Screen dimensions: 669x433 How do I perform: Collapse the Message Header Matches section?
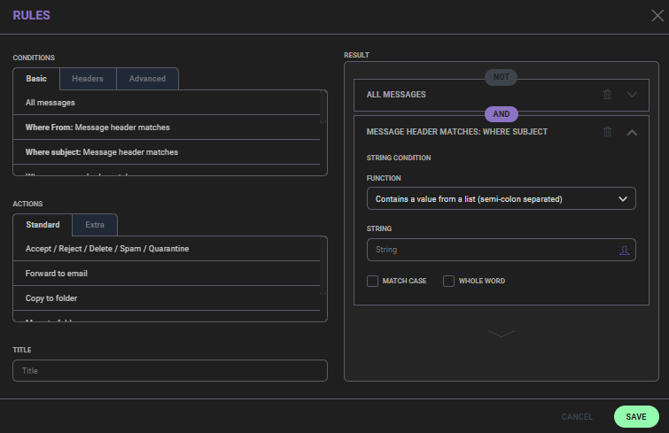tap(632, 132)
